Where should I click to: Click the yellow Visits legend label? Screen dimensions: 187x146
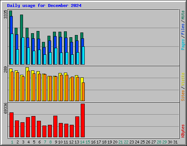[183, 80]
